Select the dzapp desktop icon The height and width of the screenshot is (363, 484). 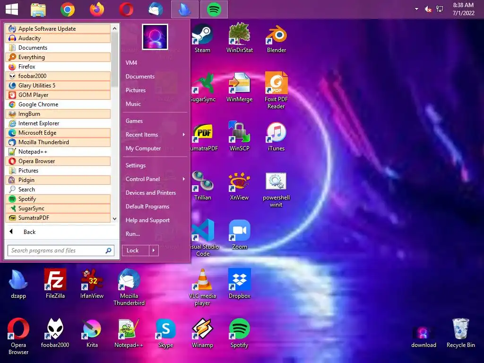[18, 284]
